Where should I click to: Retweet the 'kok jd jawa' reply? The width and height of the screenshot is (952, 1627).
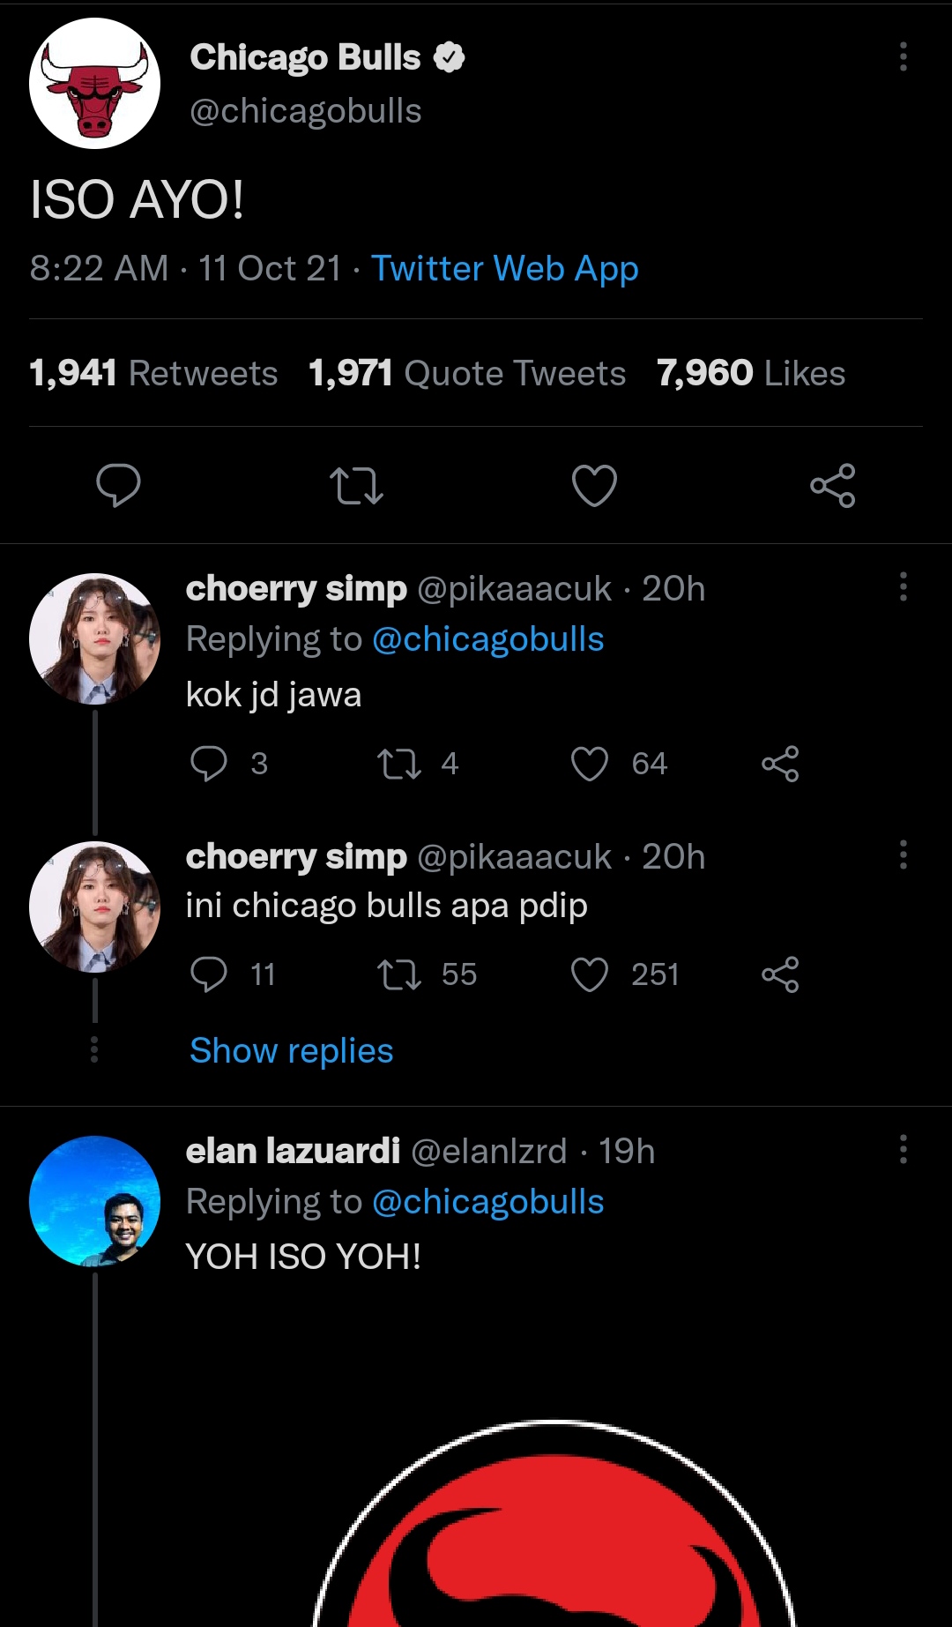tap(399, 764)
